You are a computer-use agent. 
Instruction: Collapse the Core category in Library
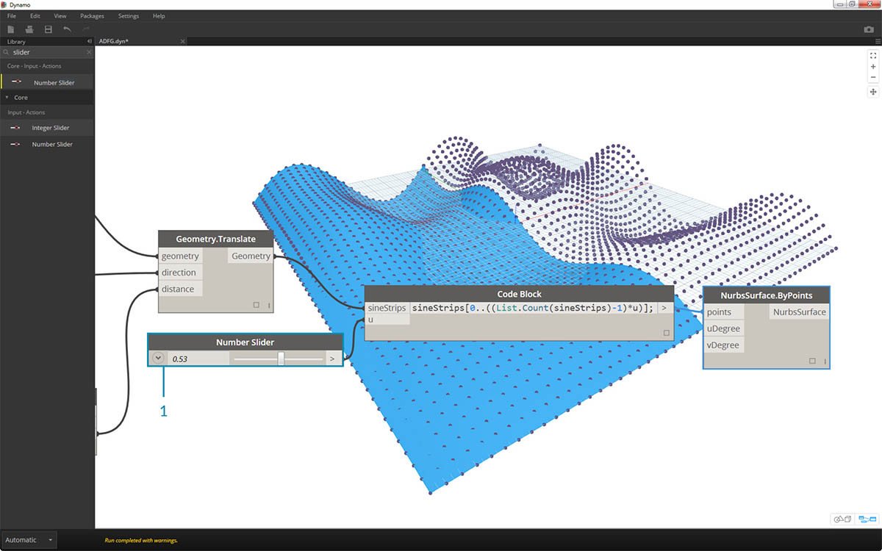click(x=7, y=97)
